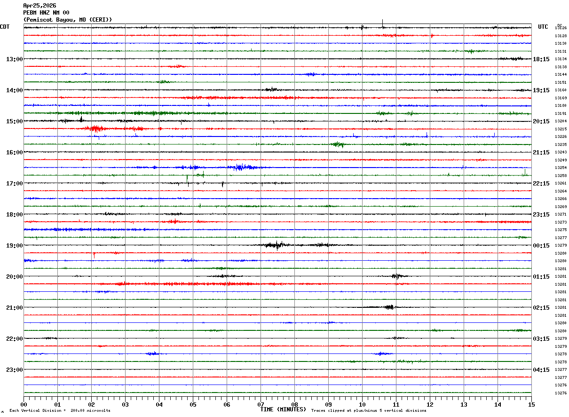Click the DC offset value "13271"
The height and width of the screenshot is (417, 569).
(561, 215)
